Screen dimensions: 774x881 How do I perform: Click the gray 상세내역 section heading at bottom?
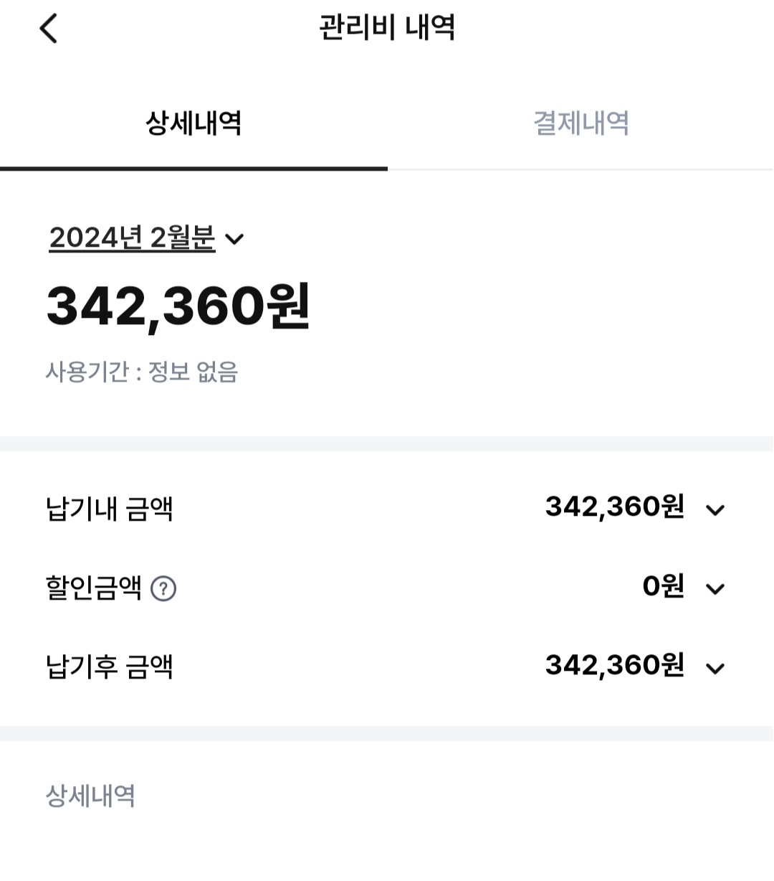tap(90, 796)
